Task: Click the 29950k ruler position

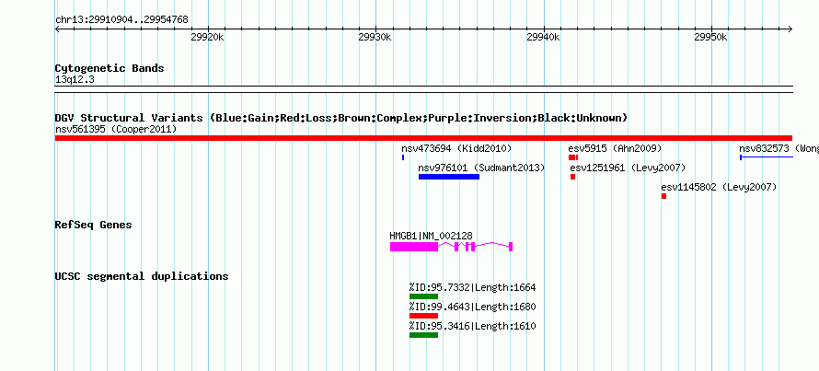Action: 711,37
